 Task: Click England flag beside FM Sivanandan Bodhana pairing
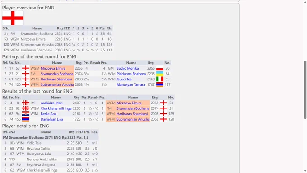pos(26,74)
